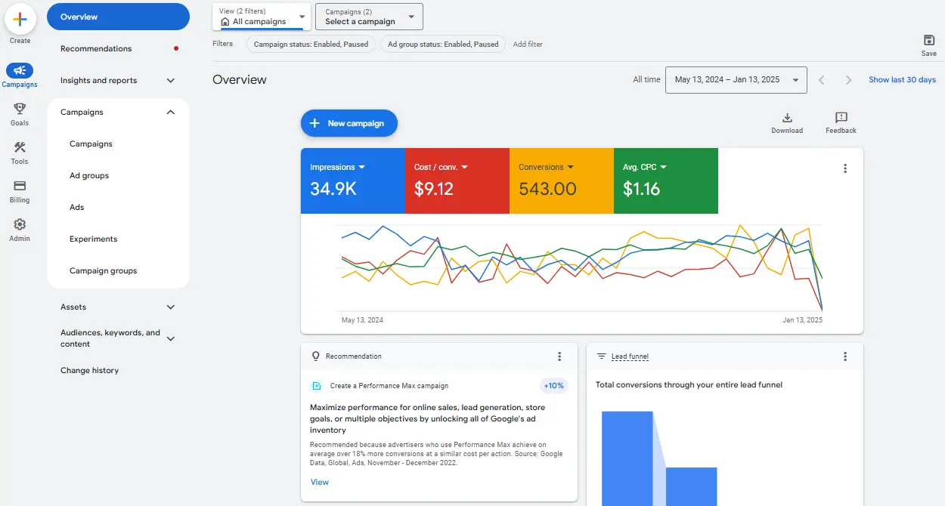Open the Tools wrench icon
This screenshot has height=506, width=945.
(x=20, y=147)
